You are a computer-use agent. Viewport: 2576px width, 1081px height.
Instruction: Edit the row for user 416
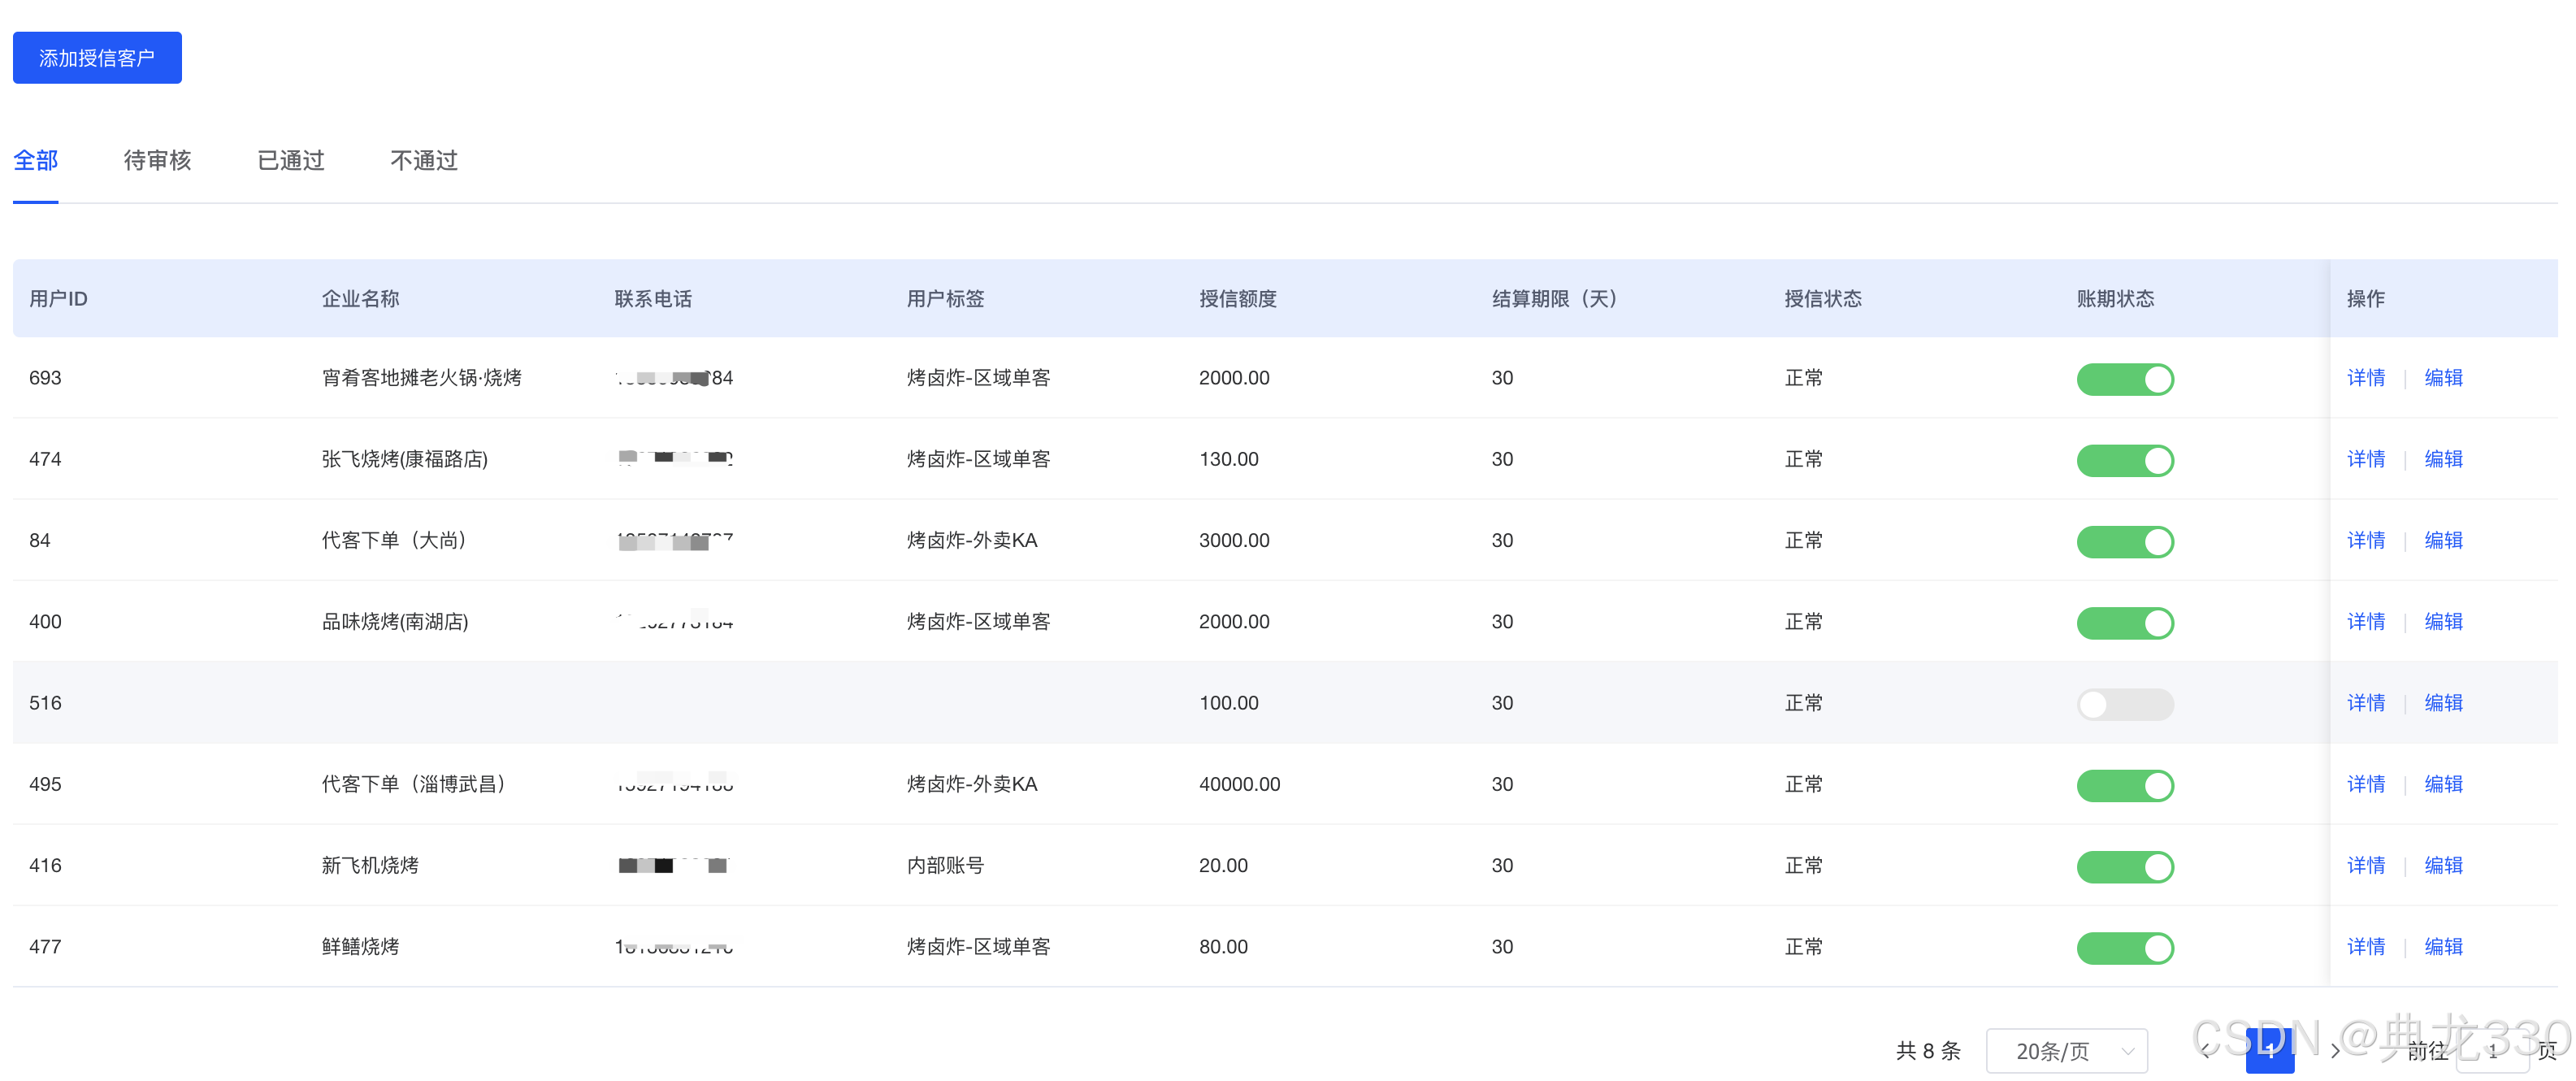tap(2443, 865)
